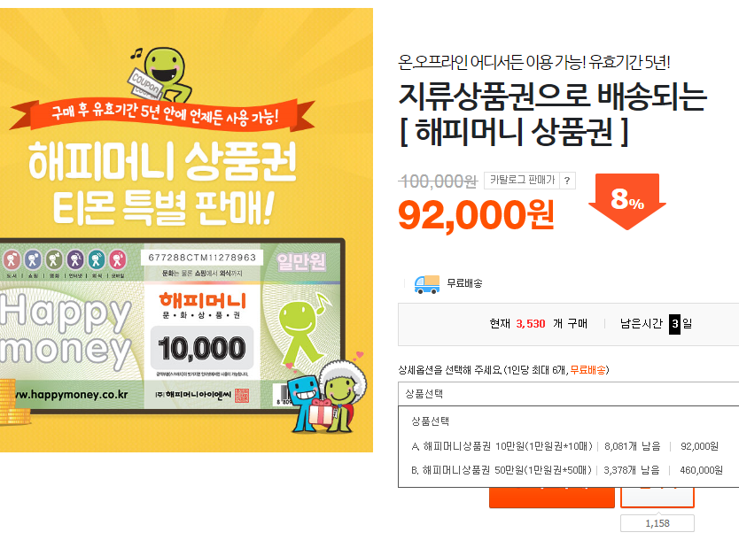
Task: Click the orange purchase button below list
Action: pos(552,498)
